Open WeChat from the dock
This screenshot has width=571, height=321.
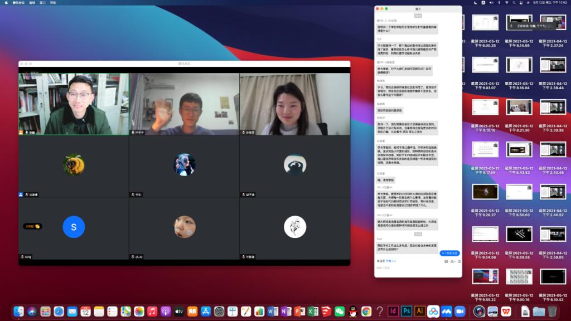tap(340, 311)
